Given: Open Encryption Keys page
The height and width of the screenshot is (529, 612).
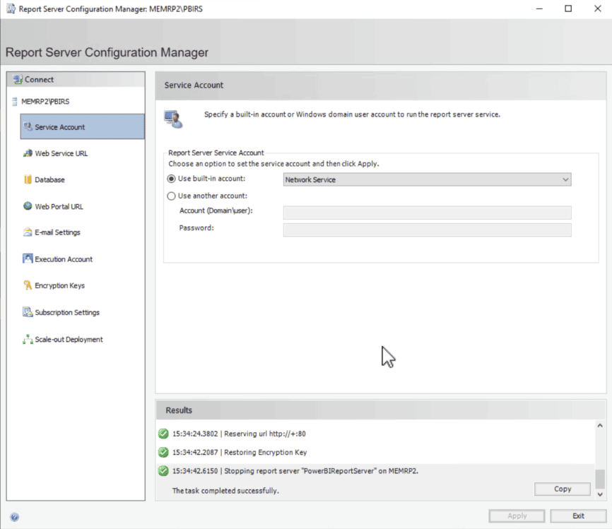Looking at the screenshot, I should (60, 285).
